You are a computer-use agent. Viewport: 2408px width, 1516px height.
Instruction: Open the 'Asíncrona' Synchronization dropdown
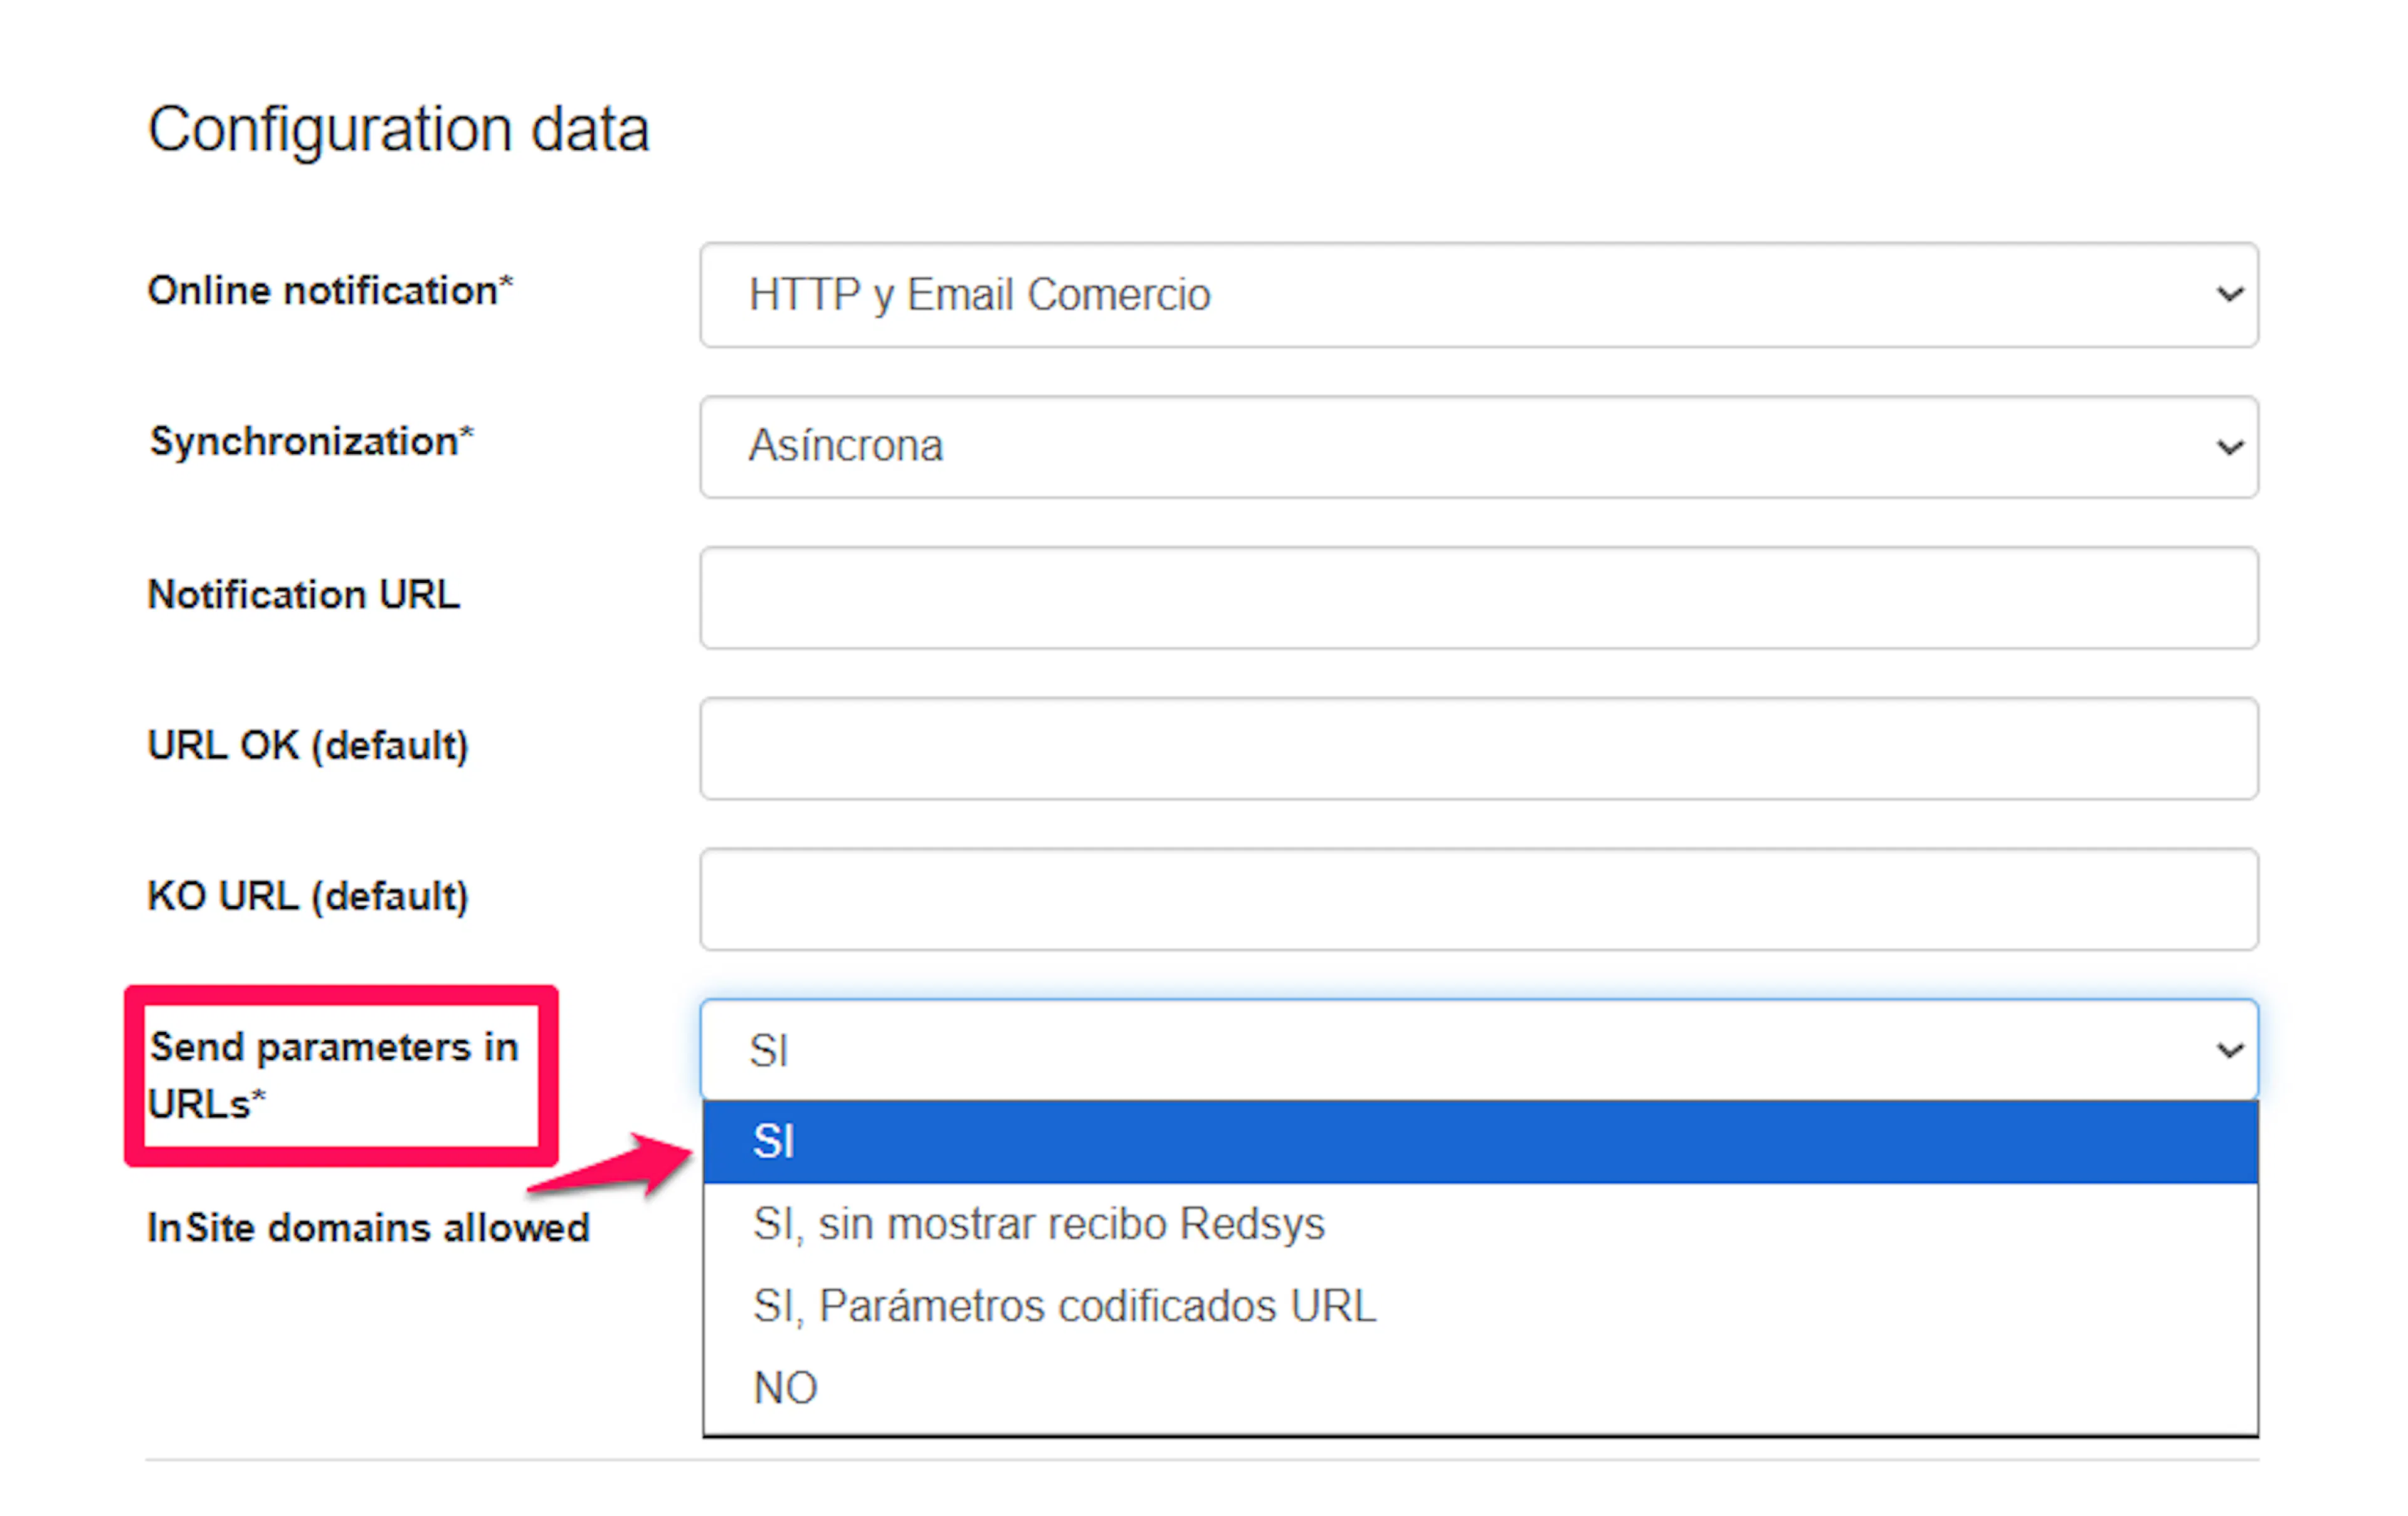point(1479,447)
